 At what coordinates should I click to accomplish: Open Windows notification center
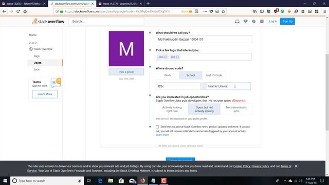322,180
